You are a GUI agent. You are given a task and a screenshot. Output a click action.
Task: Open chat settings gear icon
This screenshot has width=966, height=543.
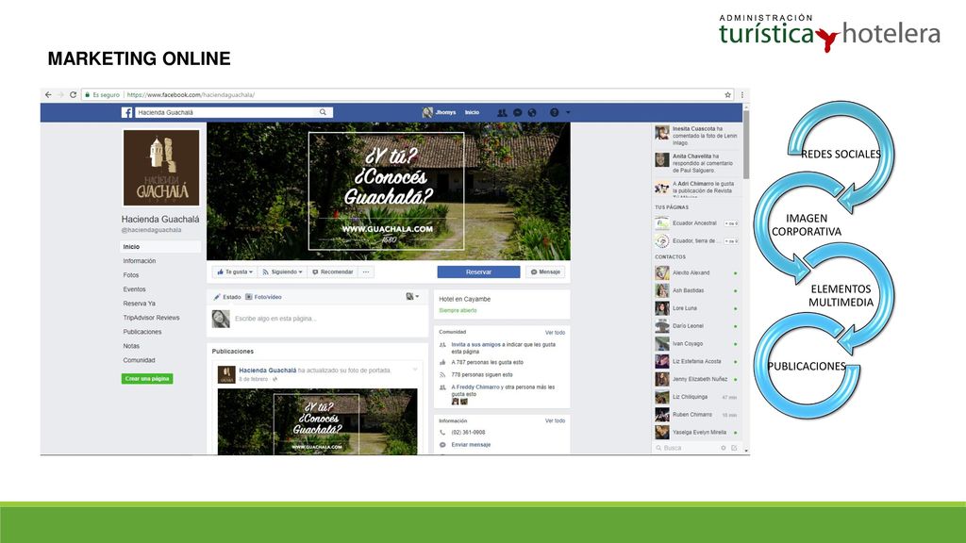724,448
